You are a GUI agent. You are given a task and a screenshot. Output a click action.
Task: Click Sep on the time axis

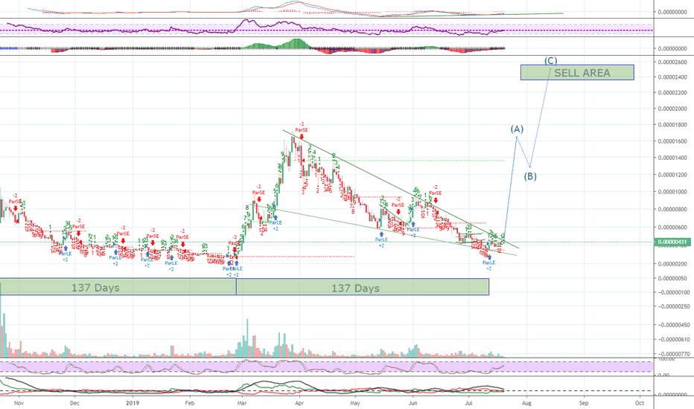[584, 403]
